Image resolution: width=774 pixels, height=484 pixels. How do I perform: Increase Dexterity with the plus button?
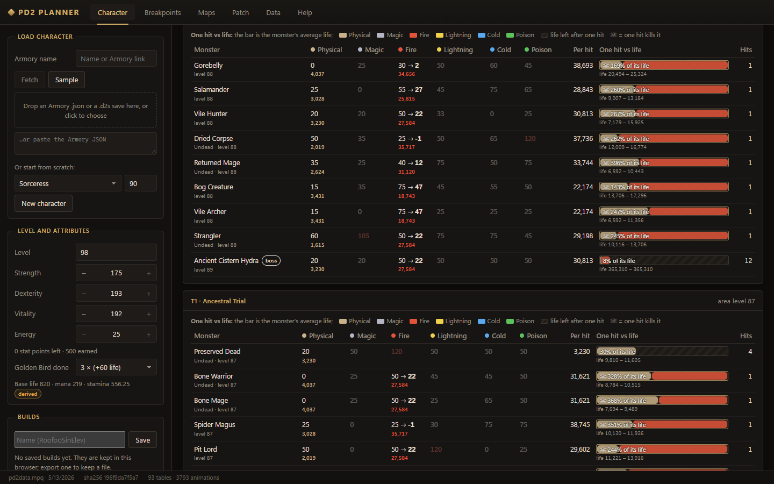149,294
